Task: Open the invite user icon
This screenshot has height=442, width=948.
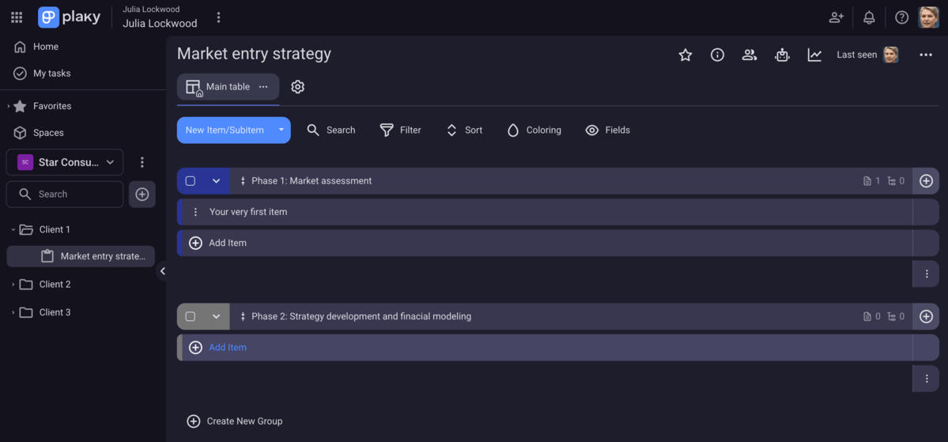Action: point(836,17)
